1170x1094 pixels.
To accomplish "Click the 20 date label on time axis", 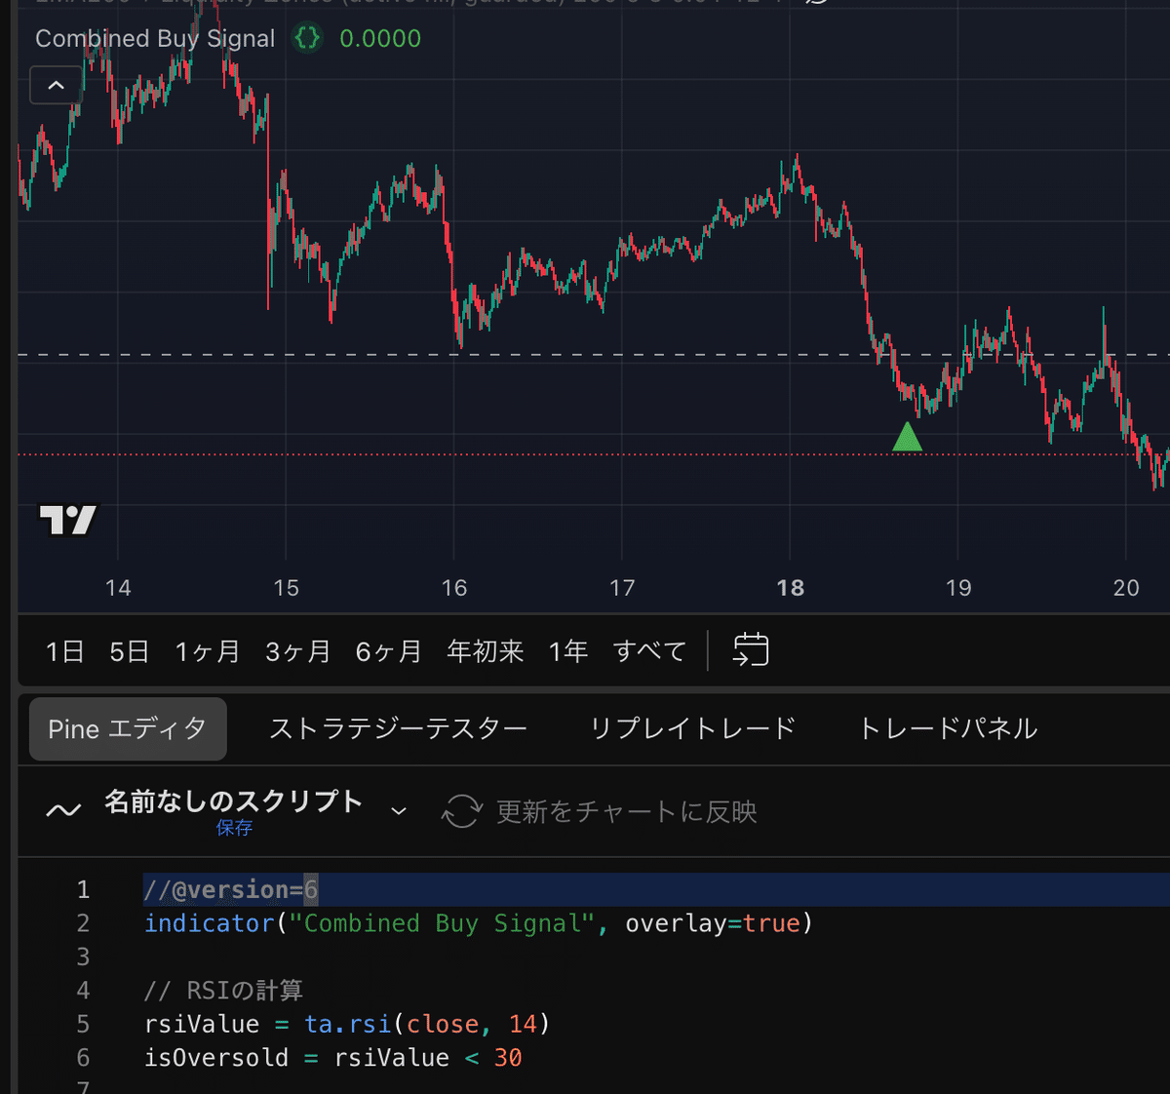I will click(1126, 588).
